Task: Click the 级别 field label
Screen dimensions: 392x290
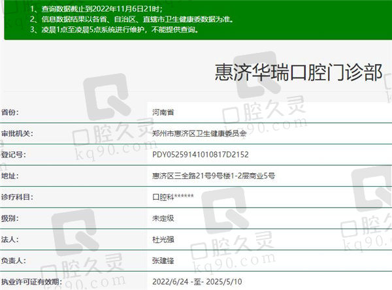Action: click(x=10, y=218)
